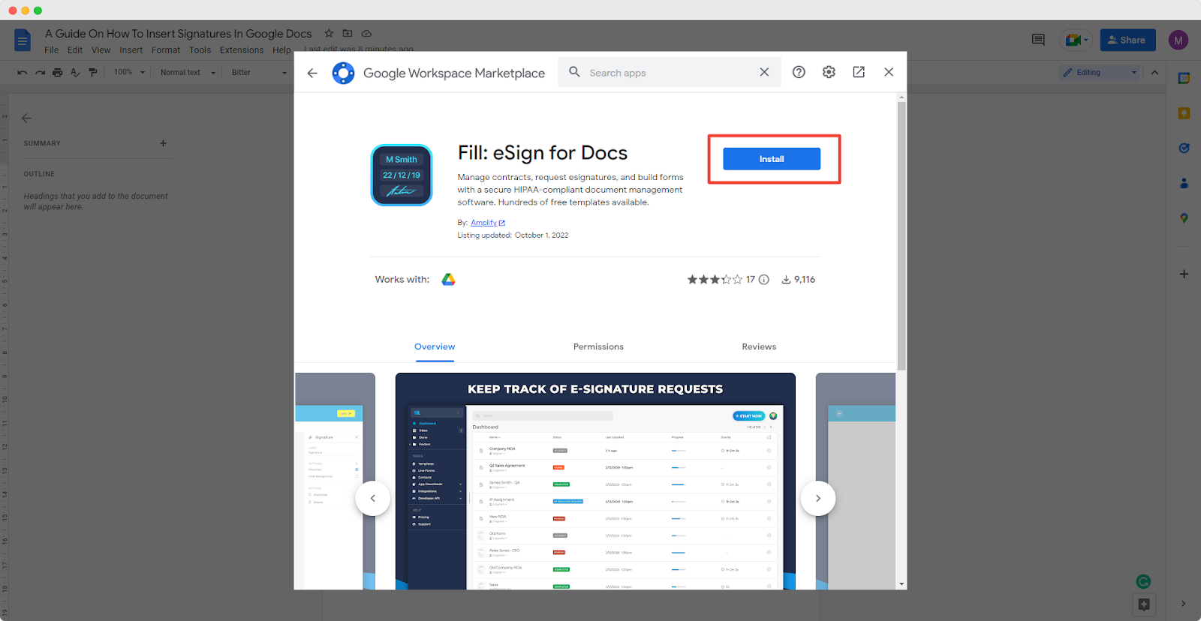
Task: Open the Format menu in Docs
Action: pos(166,50)
